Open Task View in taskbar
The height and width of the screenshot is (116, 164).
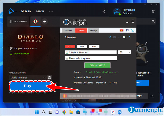tap(51, 112)
